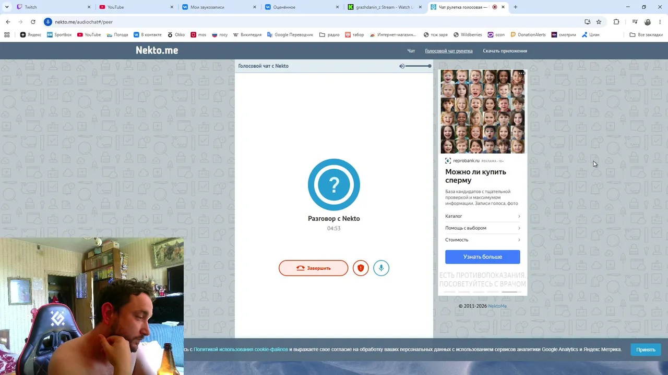Open the Циан bookmark
Viewport: 668px width, 375px height.
591,35
